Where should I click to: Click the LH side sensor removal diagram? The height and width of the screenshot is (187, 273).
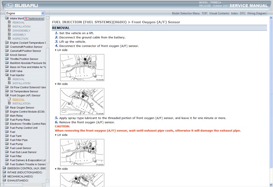pos(82,152)
